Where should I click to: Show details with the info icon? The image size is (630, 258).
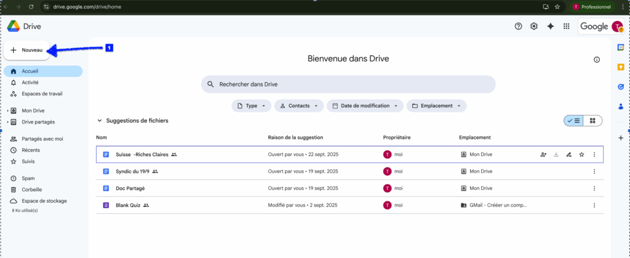[596, 60]
